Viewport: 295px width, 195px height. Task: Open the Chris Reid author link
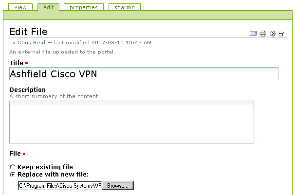31,43
